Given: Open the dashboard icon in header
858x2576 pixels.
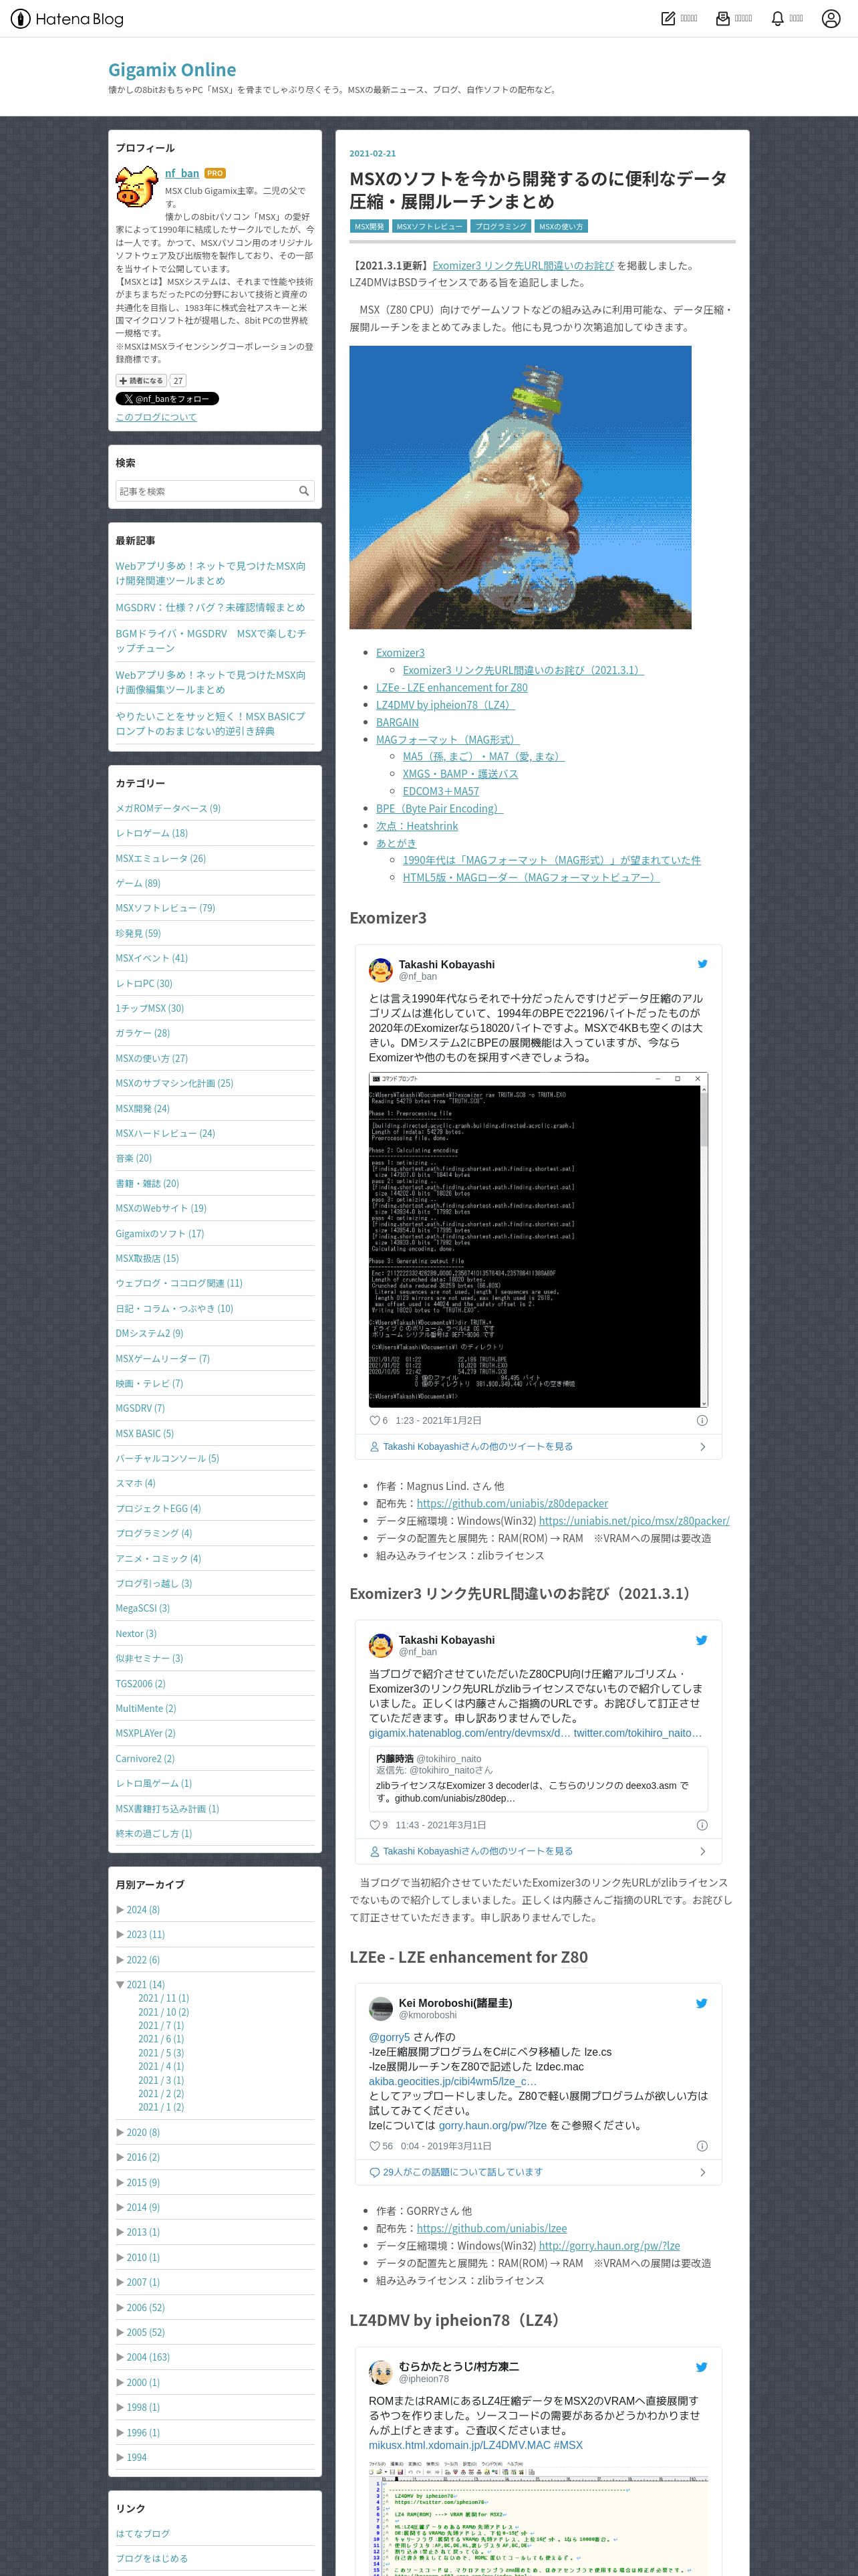Looking at the screenshot, I should 722,18.
